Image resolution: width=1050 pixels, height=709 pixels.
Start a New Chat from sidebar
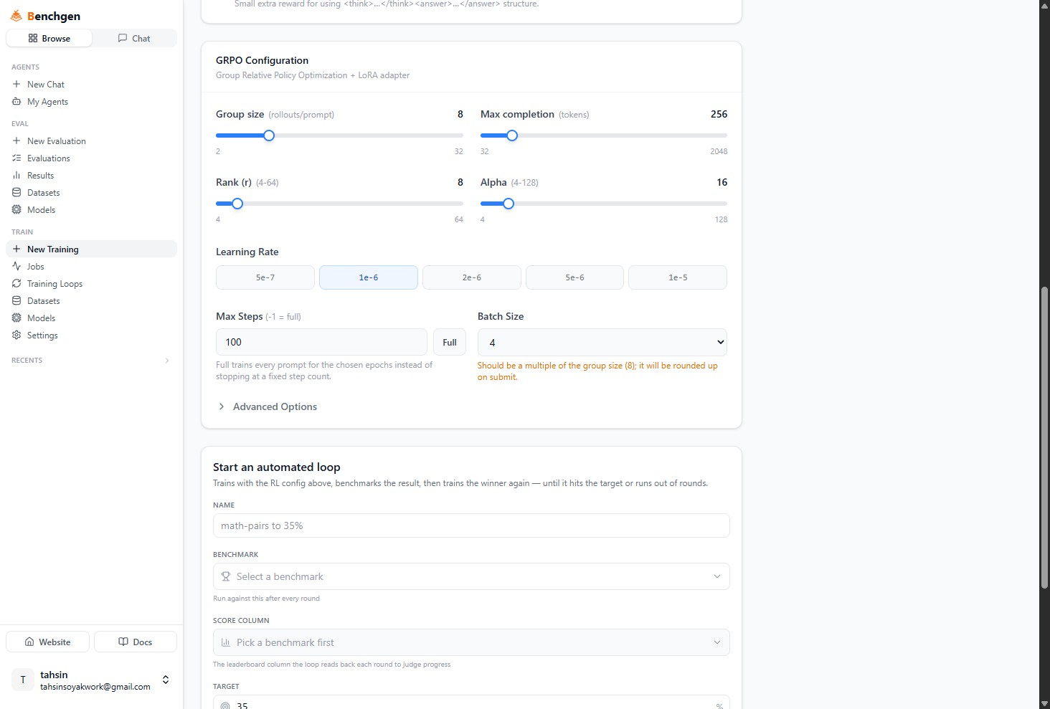[x=91, y=84]
